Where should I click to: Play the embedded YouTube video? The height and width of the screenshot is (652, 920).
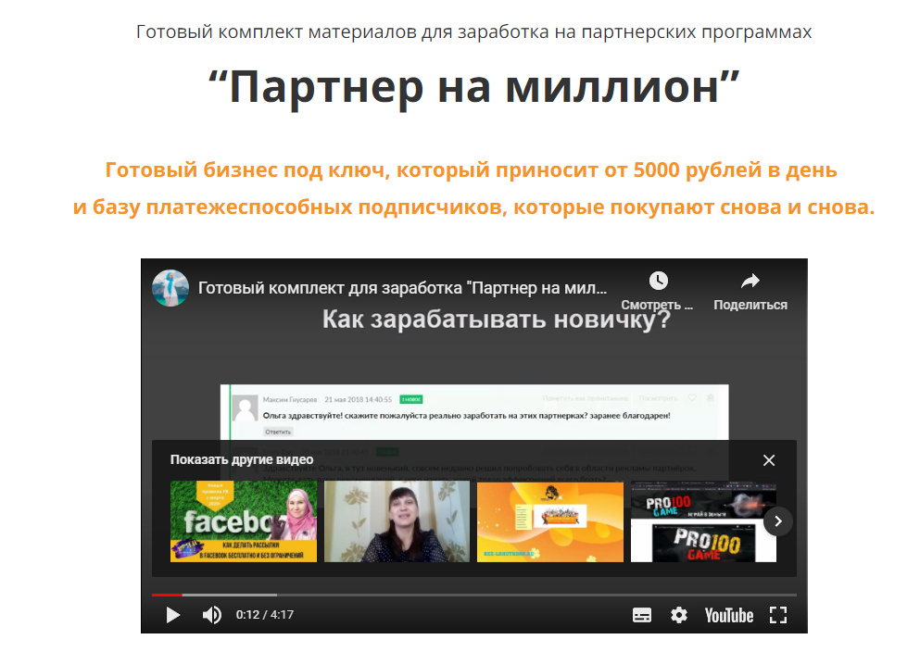pos(172,615)
